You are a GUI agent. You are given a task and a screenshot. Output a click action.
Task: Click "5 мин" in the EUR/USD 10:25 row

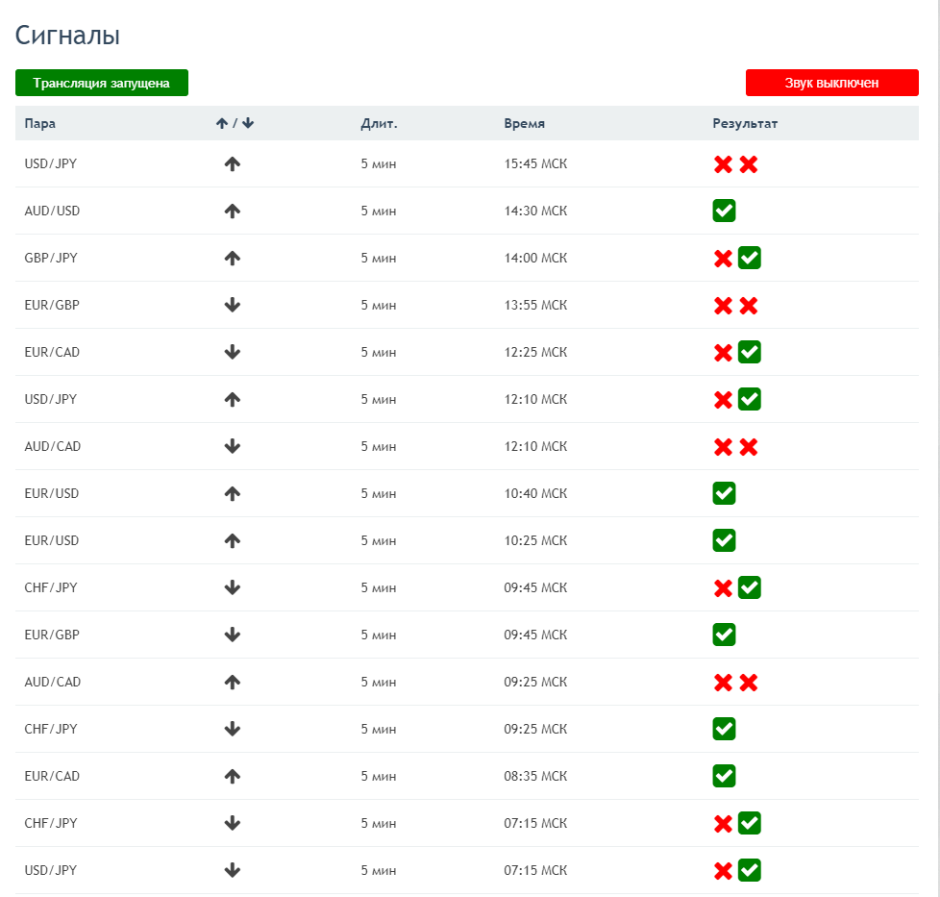point(379,541)
